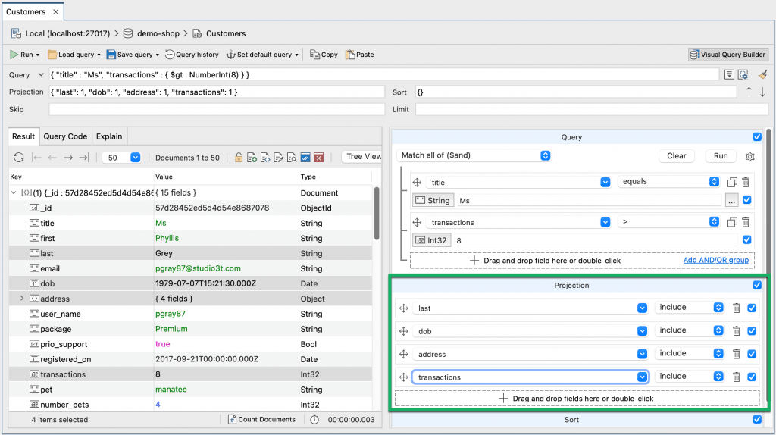Duplicate the title query condition
The width and height of the screenshot is (776, 435).
(732, 182)
